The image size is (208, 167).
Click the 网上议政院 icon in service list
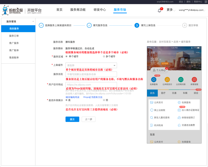coord(152,110)
